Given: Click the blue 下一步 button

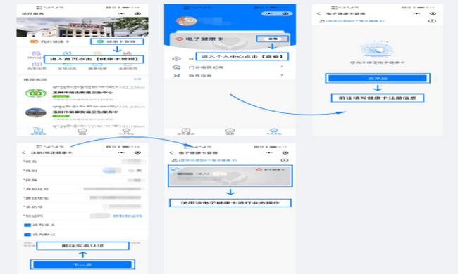Looking at the screenshot, I should 82,265.
